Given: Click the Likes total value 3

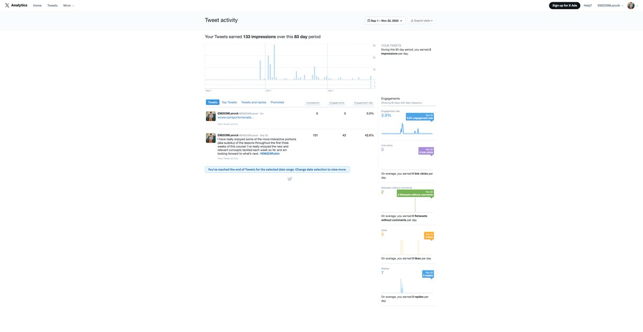Looking at the screenshot, I should click(x=383, y=235).
